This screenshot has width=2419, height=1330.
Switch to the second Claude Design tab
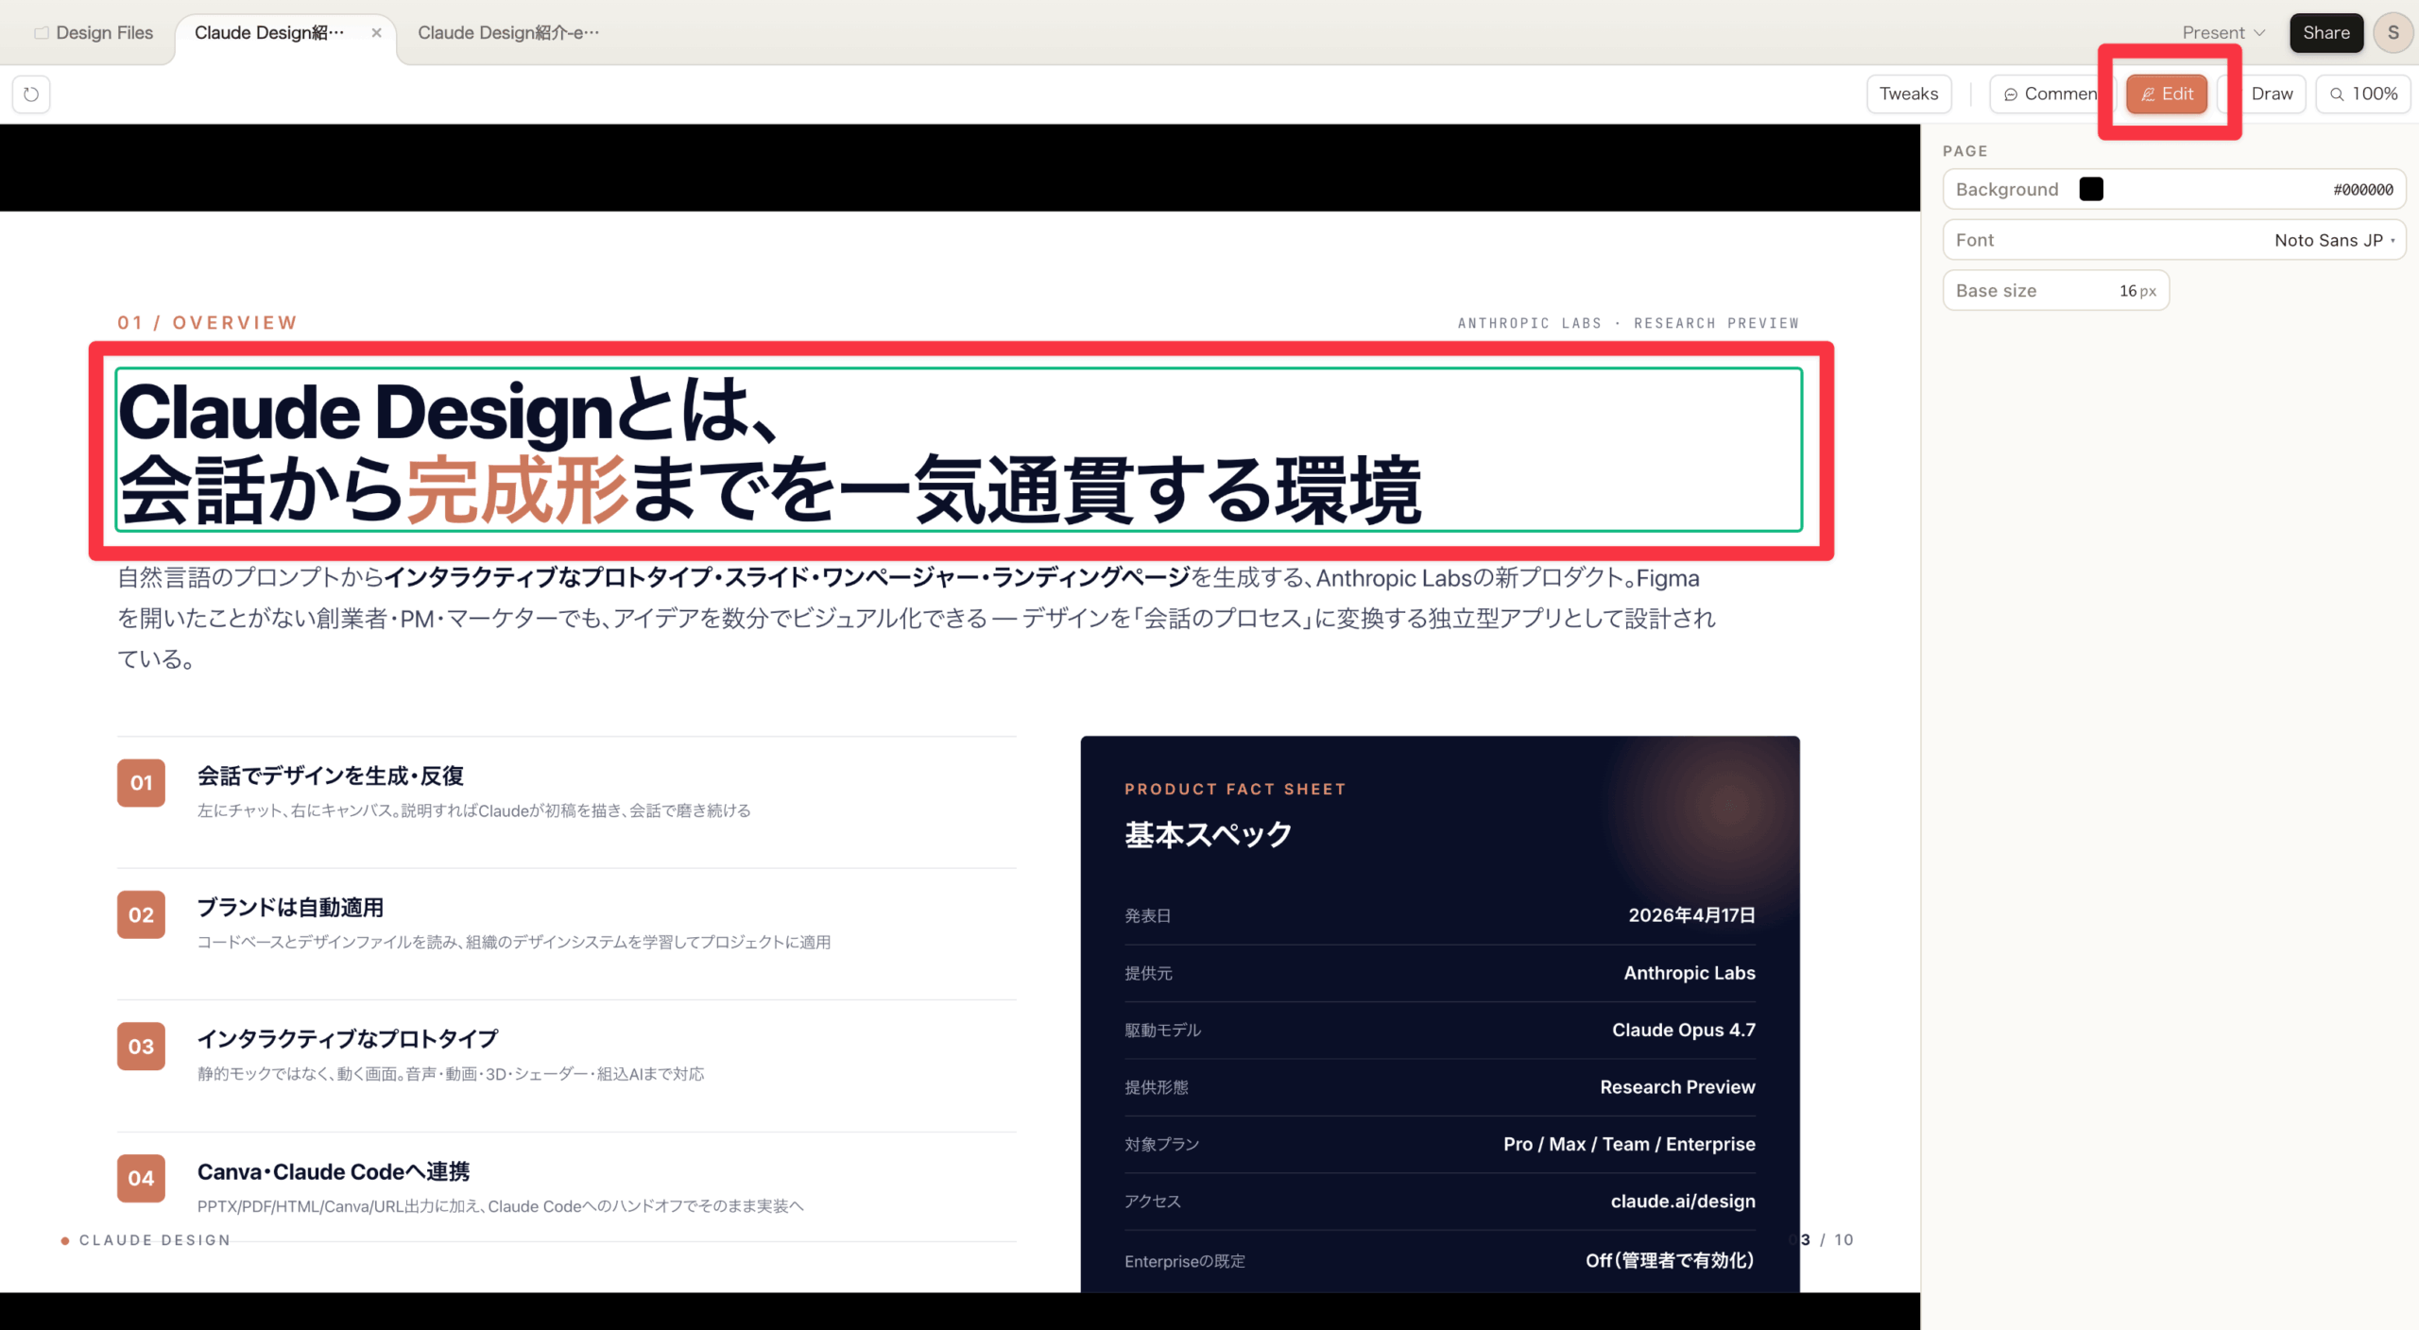pos(508,32)
